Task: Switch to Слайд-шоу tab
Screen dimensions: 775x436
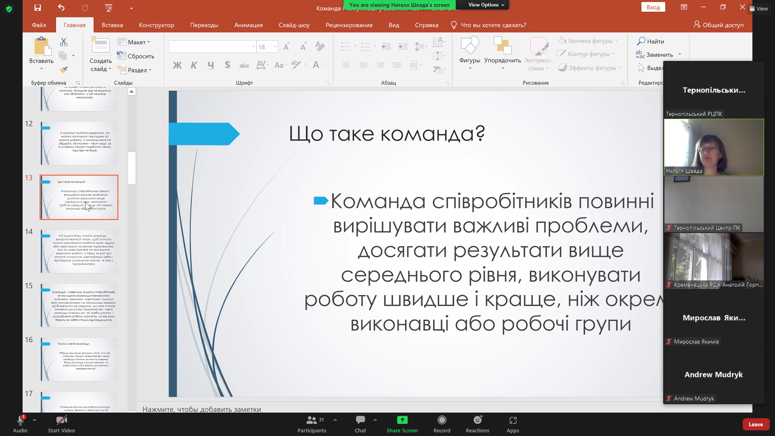Action: click(x=294, y=25)
